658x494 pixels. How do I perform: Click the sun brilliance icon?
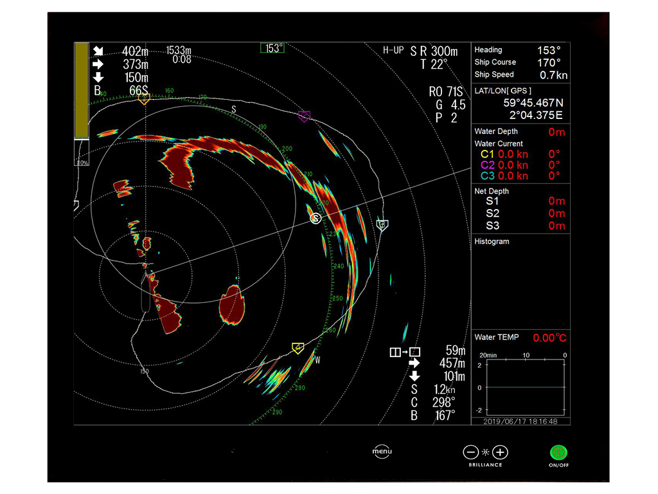[x=486, y=452]
